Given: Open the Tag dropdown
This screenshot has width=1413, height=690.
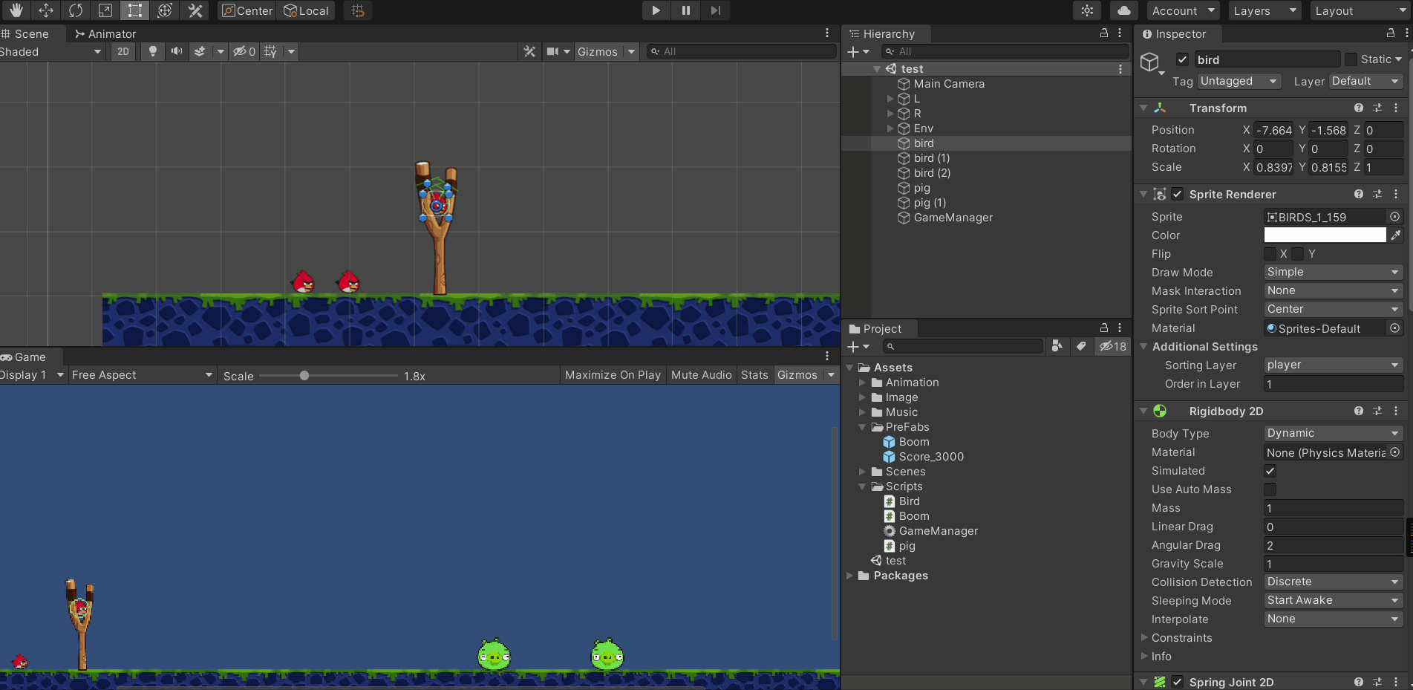Looking at the screenshot, I should 1239,81.
